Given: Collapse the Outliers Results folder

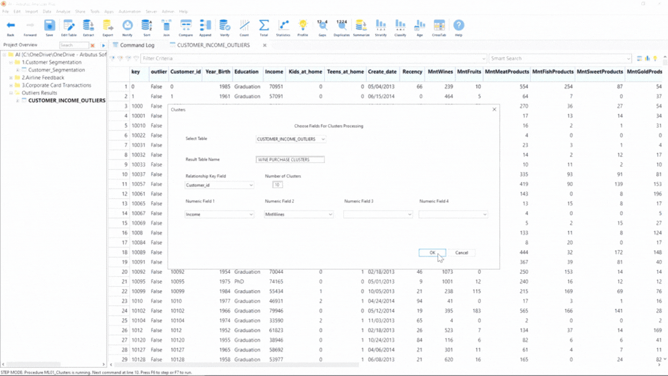Looking at the screenshot, I should click(x=11, y=93).
